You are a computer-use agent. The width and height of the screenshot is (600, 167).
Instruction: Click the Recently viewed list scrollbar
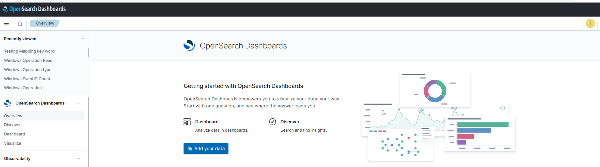89,53
